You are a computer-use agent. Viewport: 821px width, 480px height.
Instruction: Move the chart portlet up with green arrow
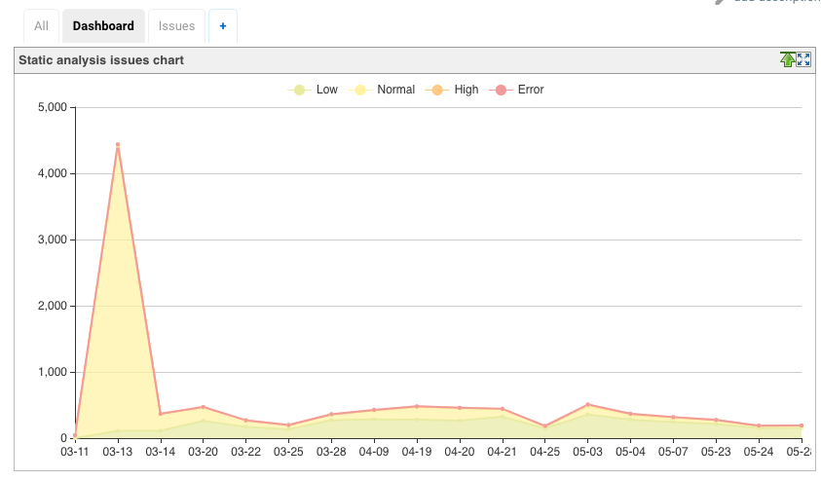pos(788,59)
